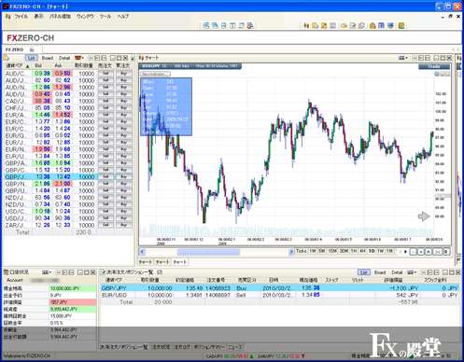Click the Trade button on chart
The height and width of the screenshot is (362, 464).
(434, 66)
